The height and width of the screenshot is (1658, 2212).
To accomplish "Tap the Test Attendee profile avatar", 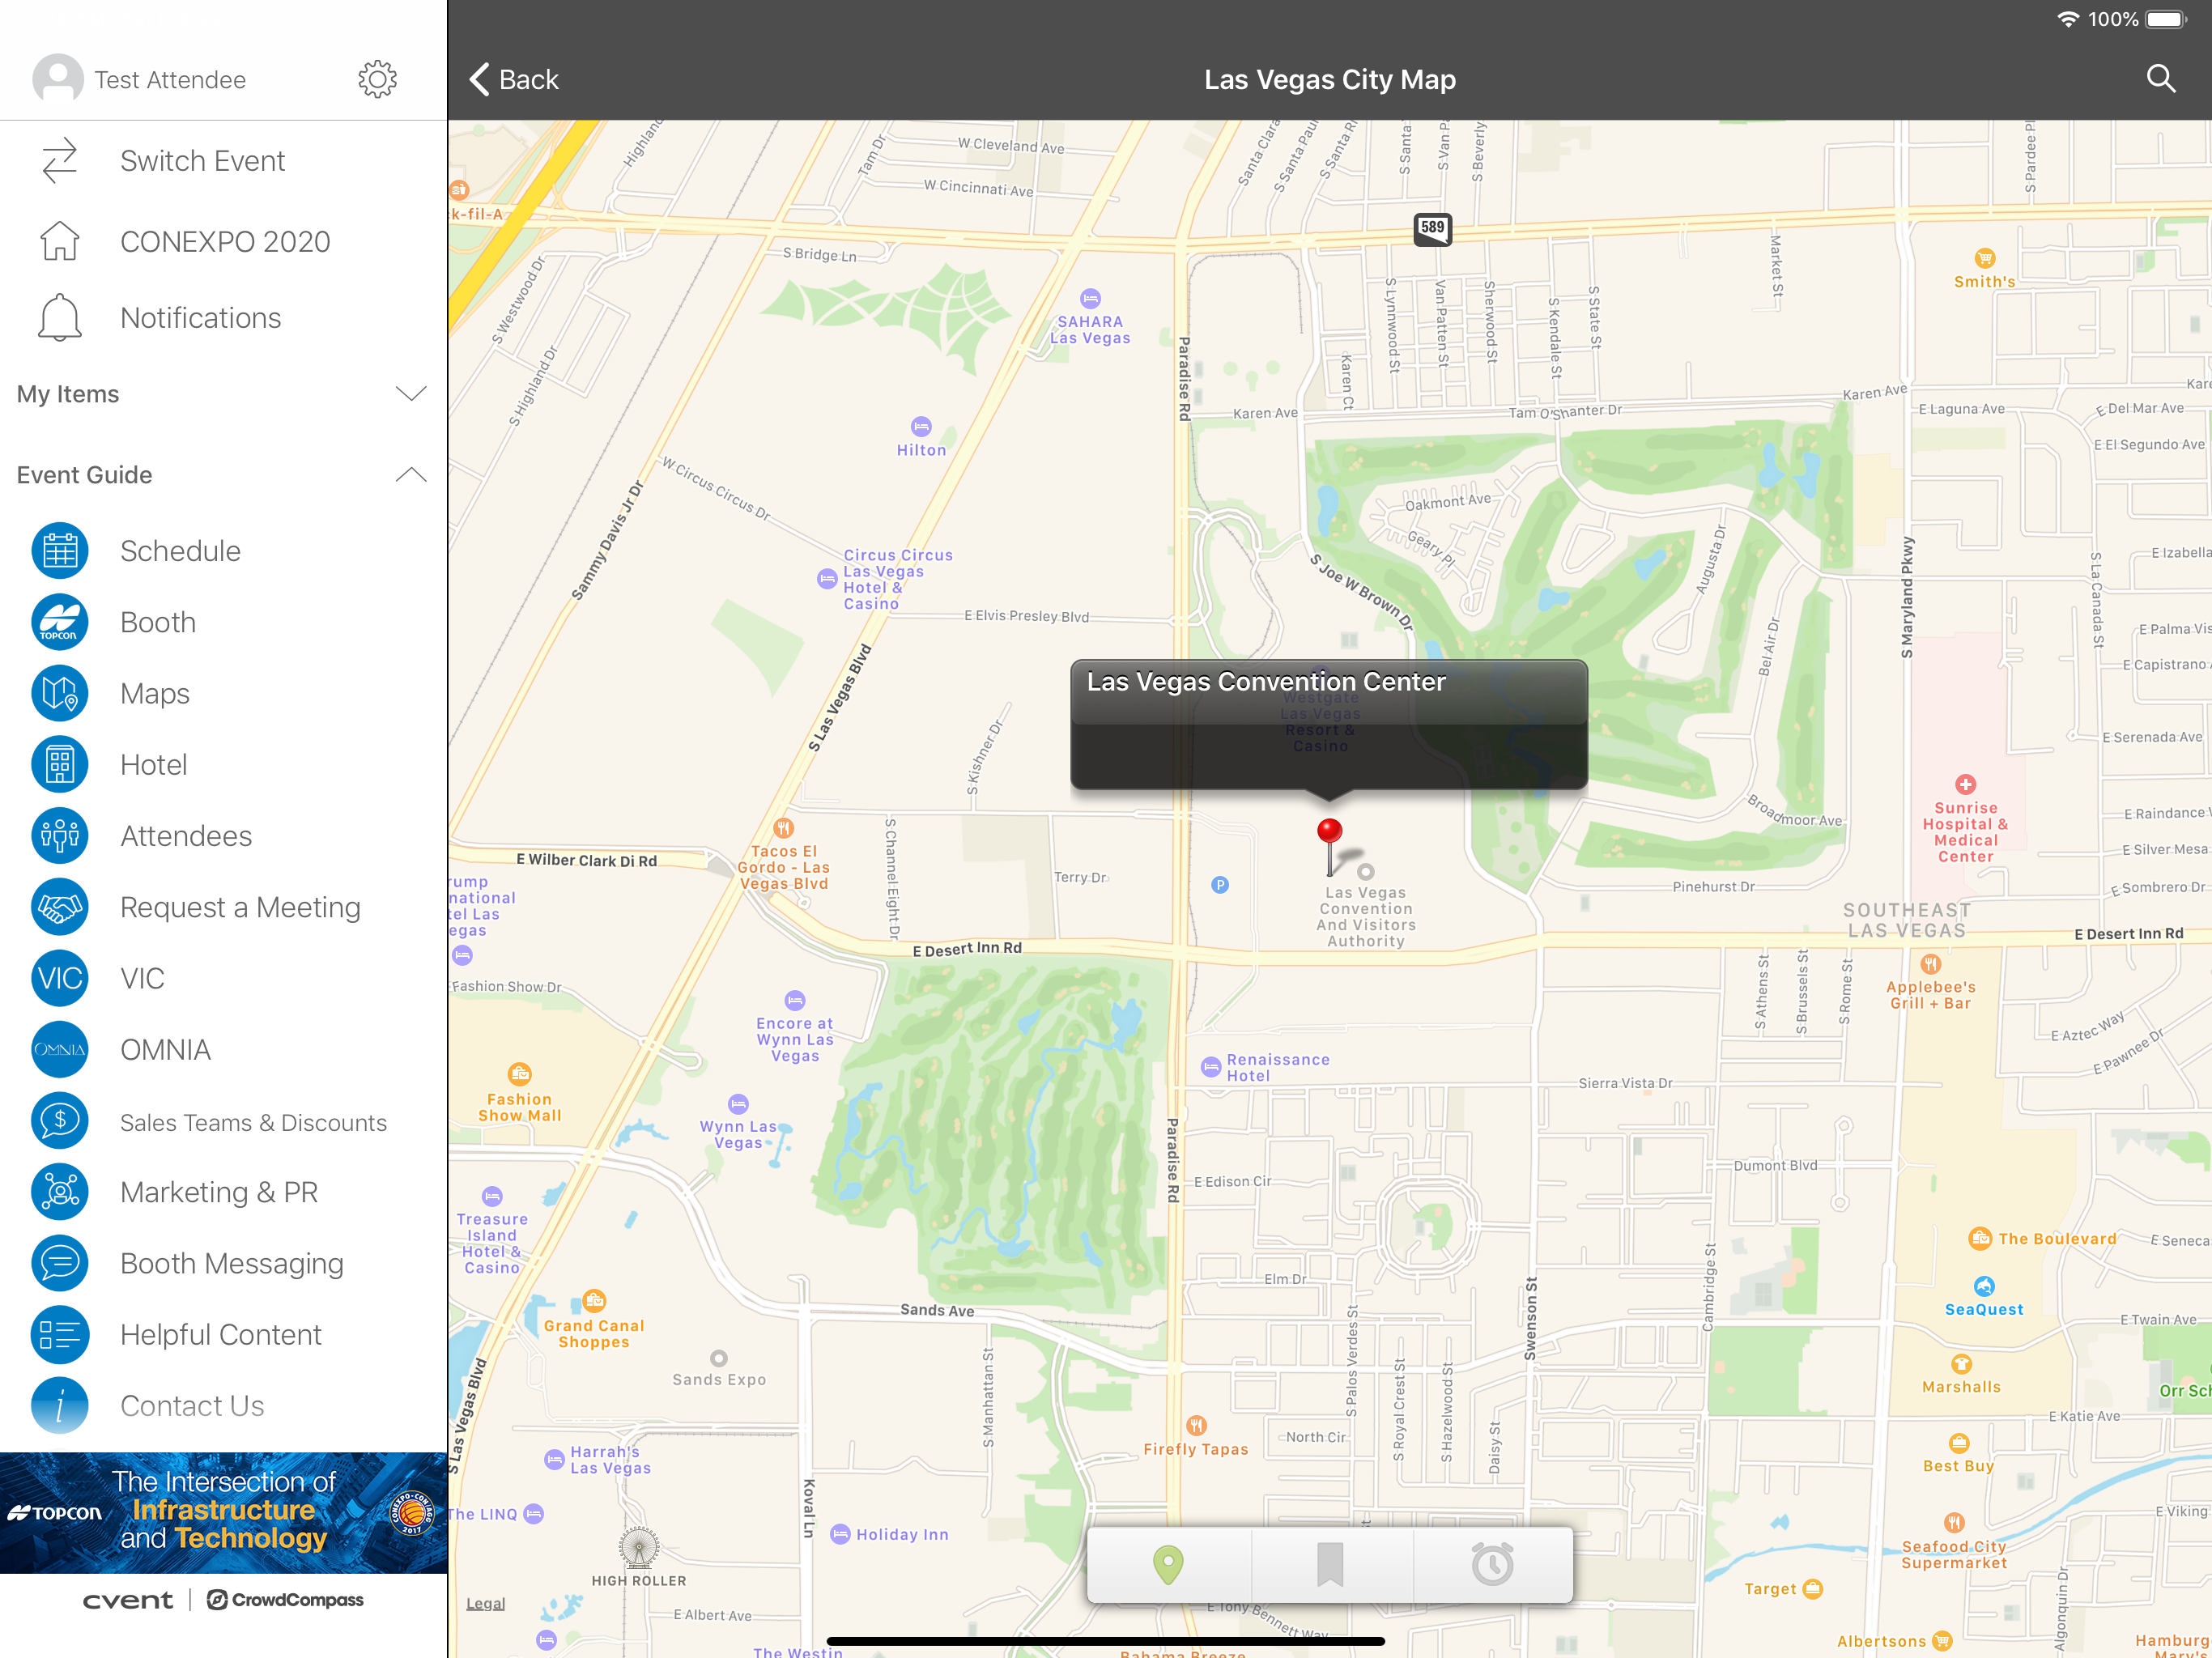I will 58,79.
